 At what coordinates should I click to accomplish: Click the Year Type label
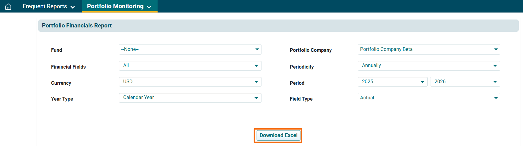click(x=62, y=99)
